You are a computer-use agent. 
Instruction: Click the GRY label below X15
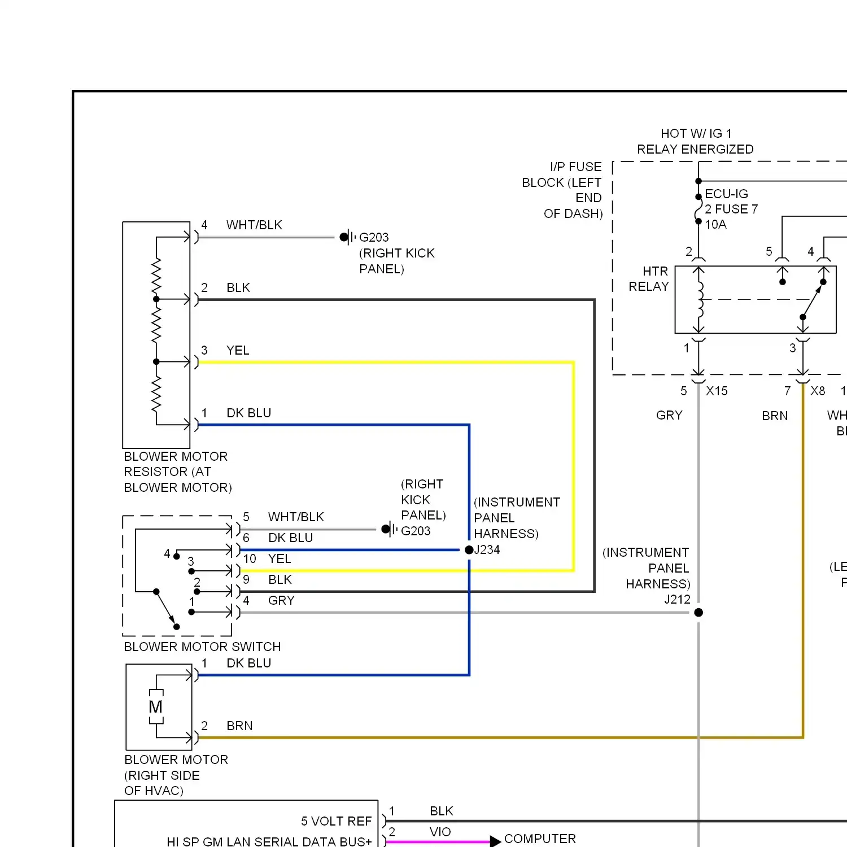click(669, 415)
